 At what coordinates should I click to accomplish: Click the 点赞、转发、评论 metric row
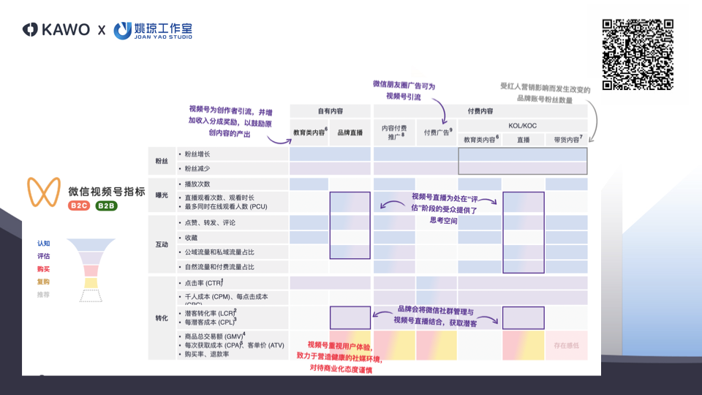coord(233,222)
